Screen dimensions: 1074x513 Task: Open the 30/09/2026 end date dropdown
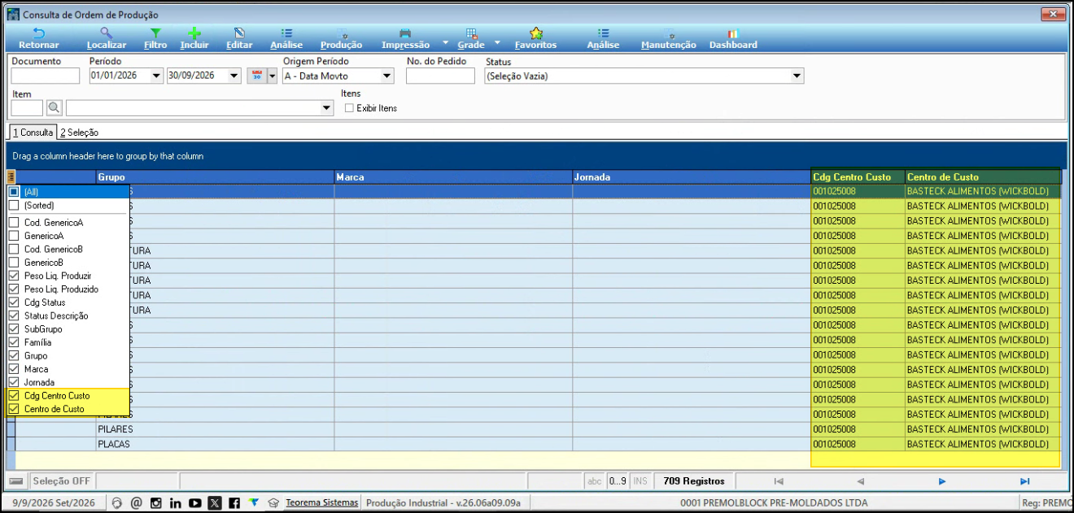[x=235, y=76]
